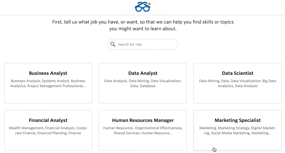Image resolution: width=285 pixels, height=153 pixels.
Task: Pick the Data Scientist card title
Action: click(237, 73)
